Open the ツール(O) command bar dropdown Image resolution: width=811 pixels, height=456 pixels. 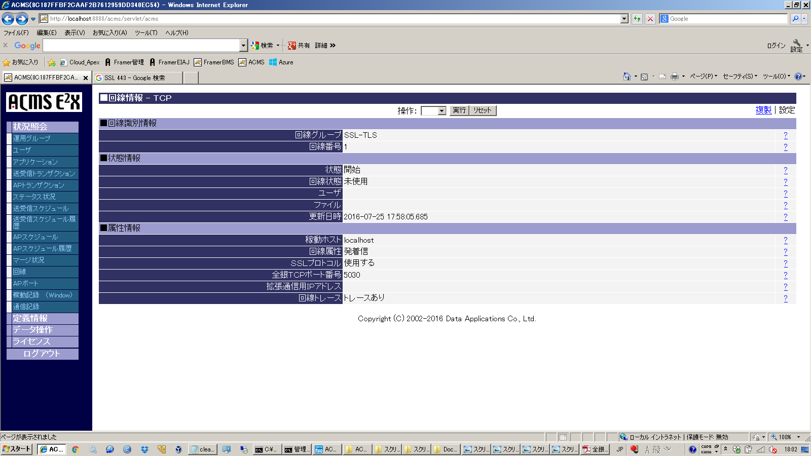(x=777, y=77)
